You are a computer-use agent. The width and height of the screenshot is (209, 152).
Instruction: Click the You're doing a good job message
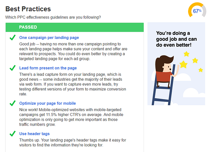[177, 39]
